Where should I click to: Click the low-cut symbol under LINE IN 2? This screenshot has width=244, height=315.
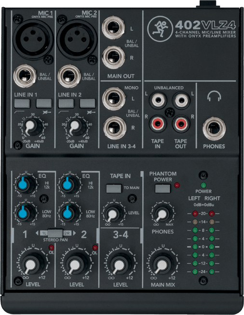click(63, 112)
